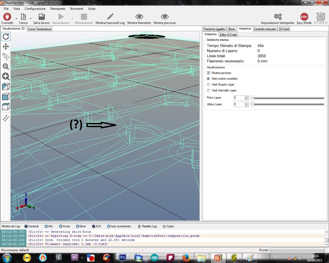Open the Connetti dropdown arrow
Viewport: 329px width, 263px height.
[x=16, y=18]
